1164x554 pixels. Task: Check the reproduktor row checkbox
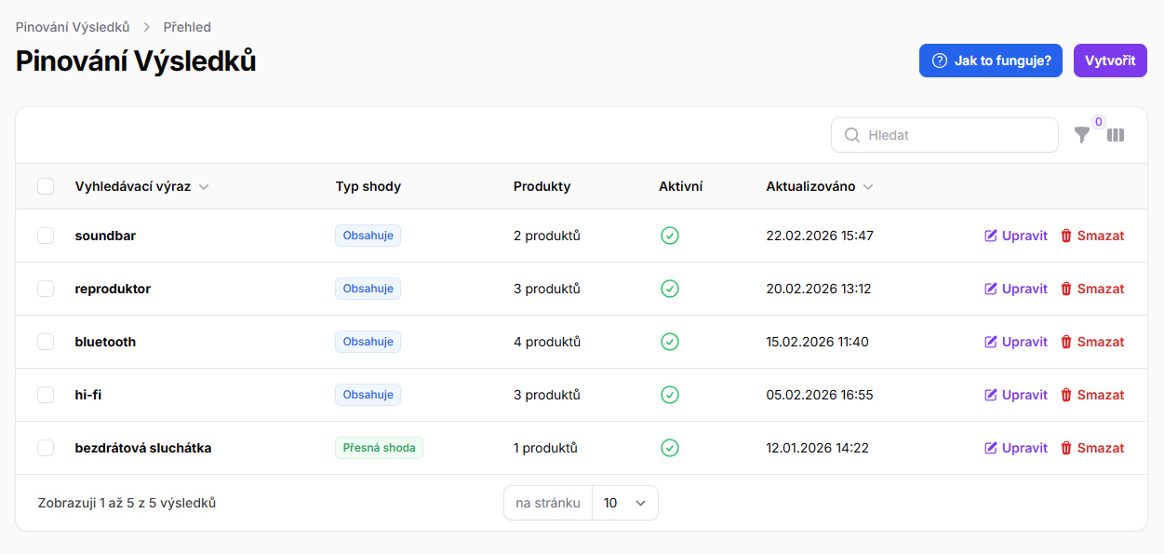coord(46,289)
